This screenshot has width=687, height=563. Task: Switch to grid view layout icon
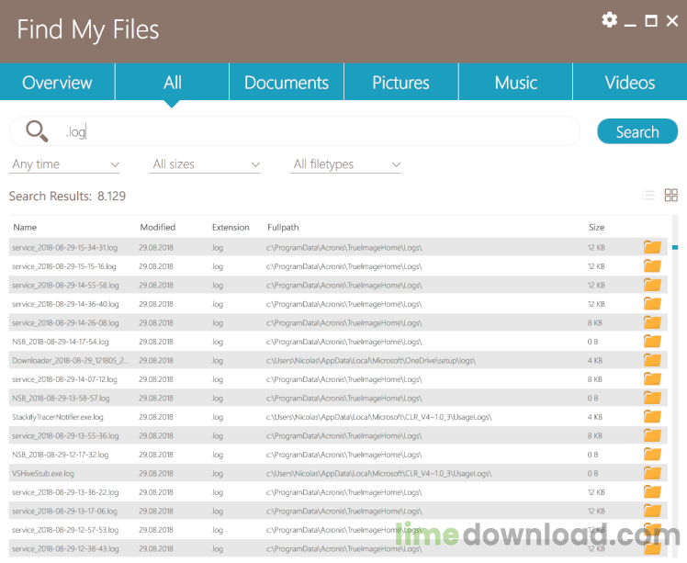(x=670, y=195)
